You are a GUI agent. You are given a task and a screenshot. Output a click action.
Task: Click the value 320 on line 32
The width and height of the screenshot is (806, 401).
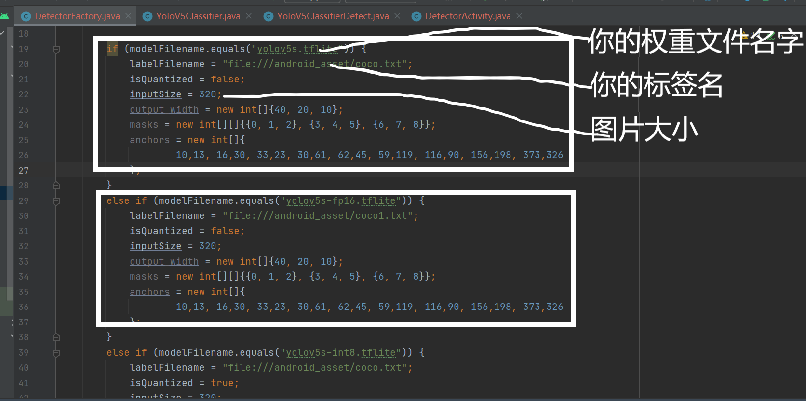tap(207, 246)
